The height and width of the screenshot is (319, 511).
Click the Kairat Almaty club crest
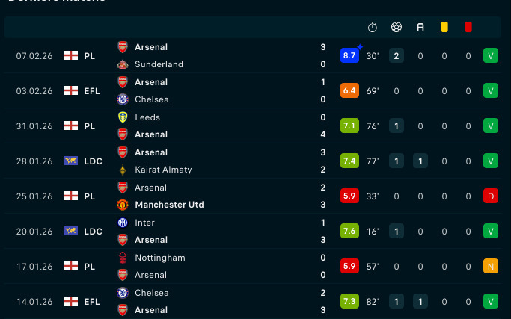123,170
